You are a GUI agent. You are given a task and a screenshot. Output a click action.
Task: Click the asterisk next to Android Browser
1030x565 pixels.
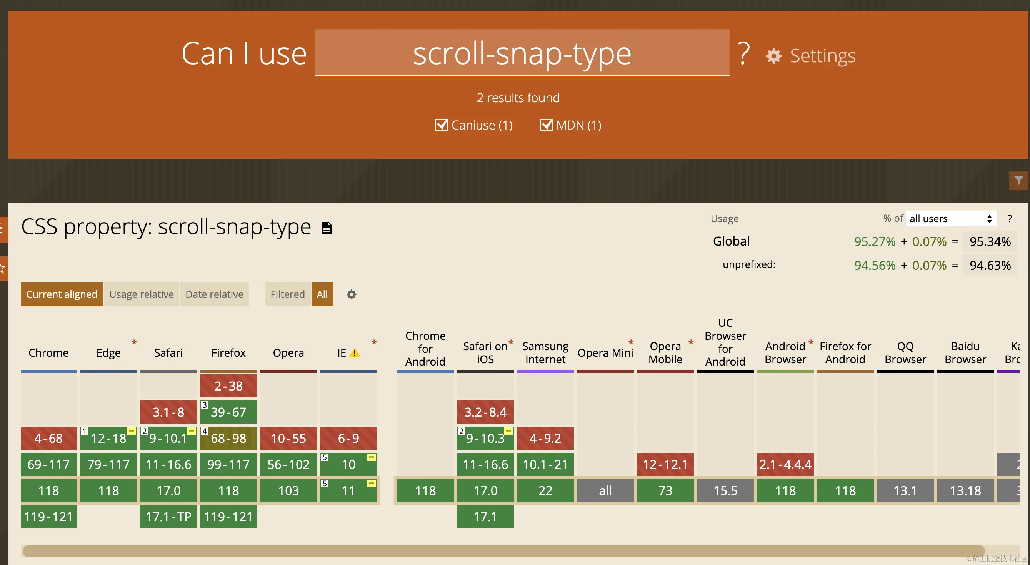click(810, 343)
